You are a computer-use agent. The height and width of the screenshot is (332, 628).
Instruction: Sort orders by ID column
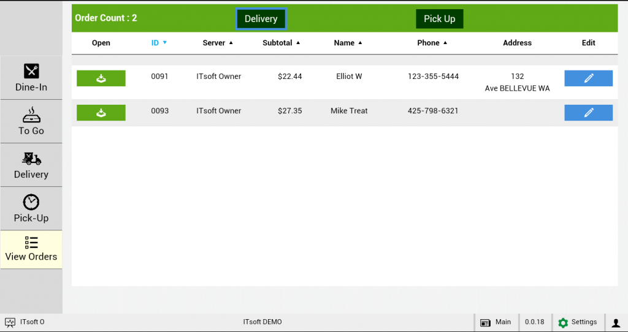pyautogui.click(x=159, y=43)
